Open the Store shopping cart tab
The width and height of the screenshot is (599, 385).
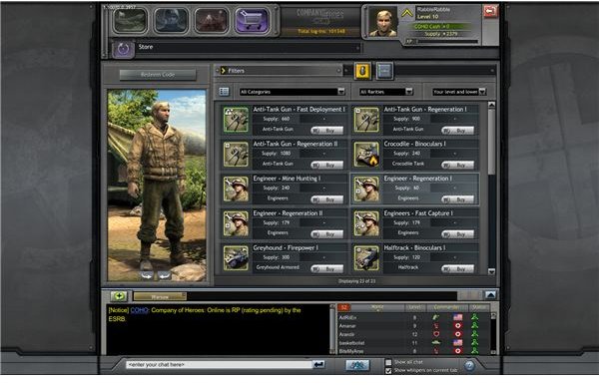252,20
